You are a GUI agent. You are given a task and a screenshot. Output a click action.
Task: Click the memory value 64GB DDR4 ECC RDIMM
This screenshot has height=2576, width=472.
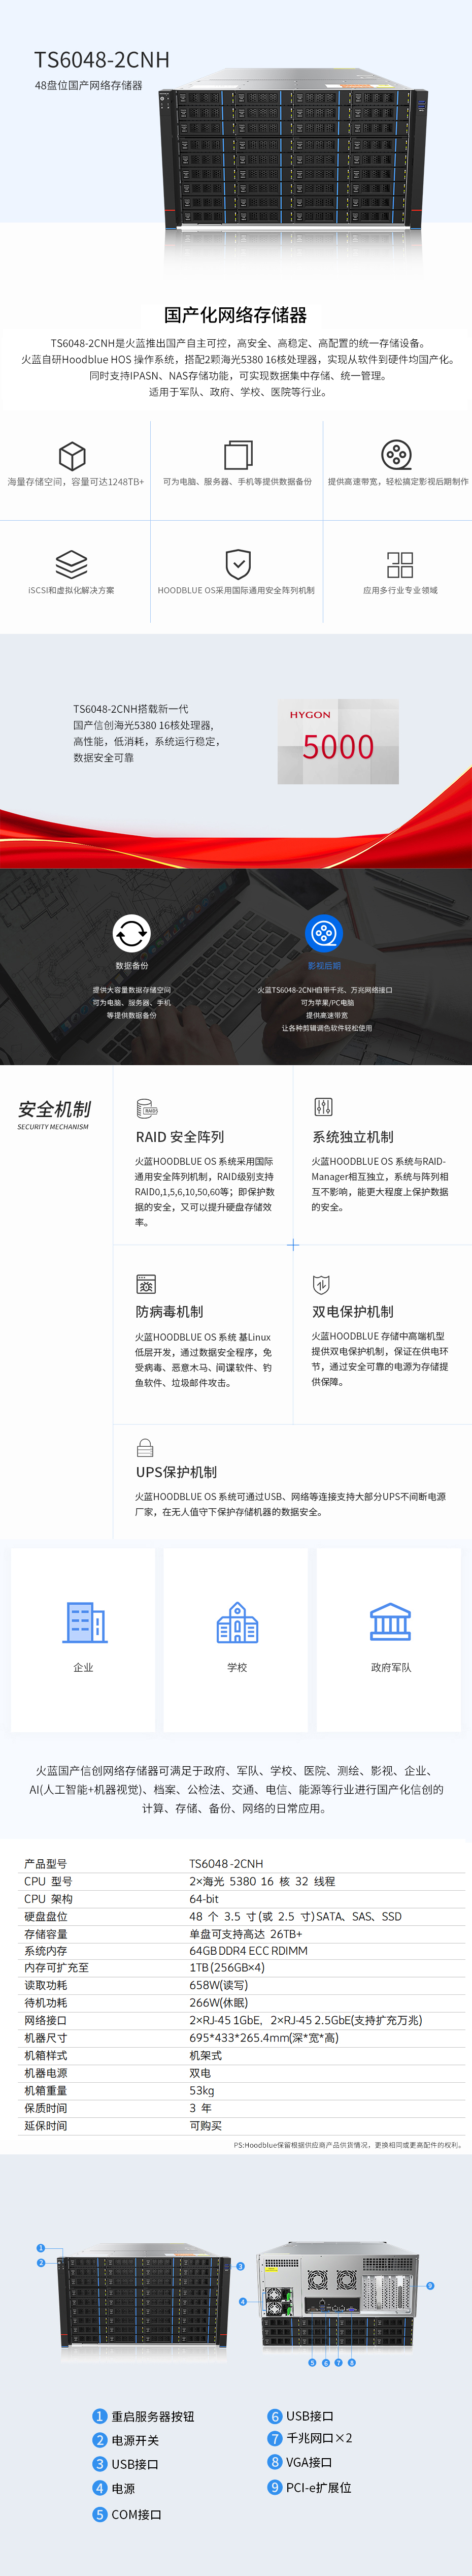pyautogui.click(x=249, y=1950)
